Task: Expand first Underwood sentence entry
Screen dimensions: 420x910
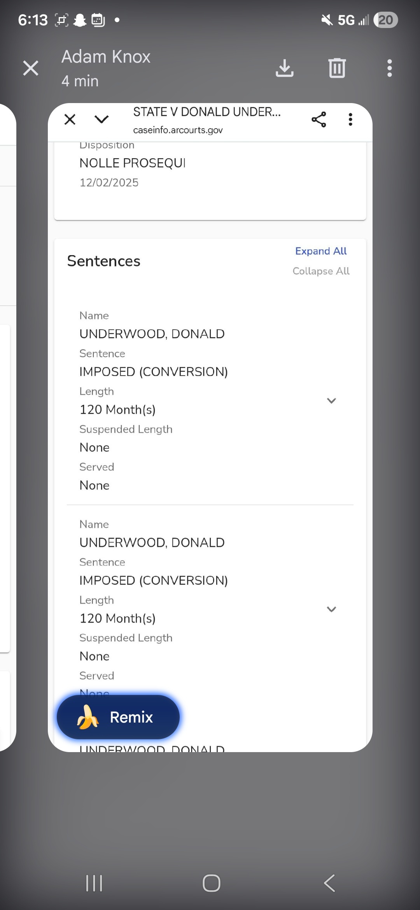Action: coord(331,401)
